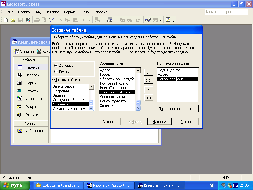
Task: Click the Script editor toolbar icon
Action: (130, 20)
